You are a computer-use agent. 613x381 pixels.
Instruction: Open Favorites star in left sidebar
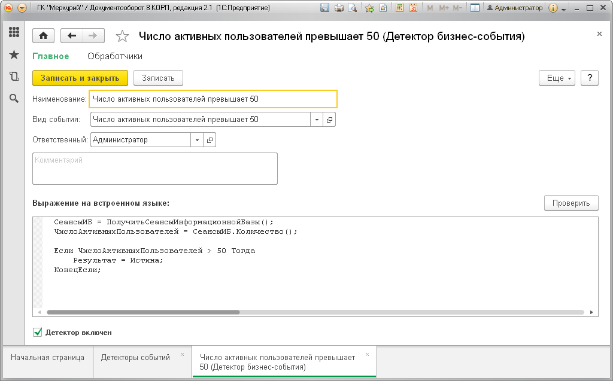pyautogui.click(x=14, y=54)
